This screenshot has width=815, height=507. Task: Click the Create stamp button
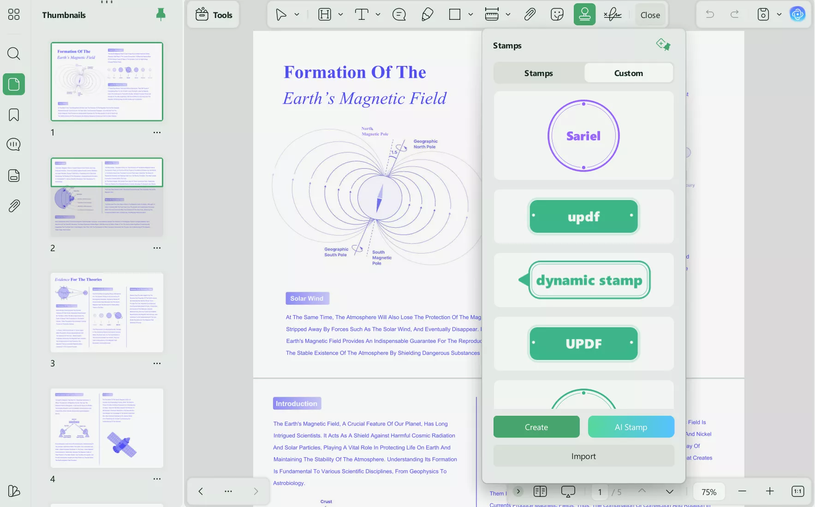pyautogui.click(x=536, y=427)
